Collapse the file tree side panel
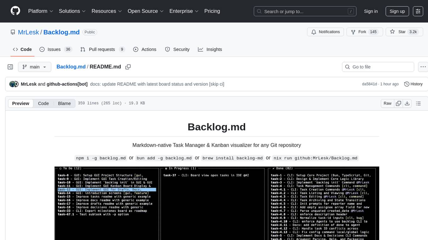 point(10,67)
